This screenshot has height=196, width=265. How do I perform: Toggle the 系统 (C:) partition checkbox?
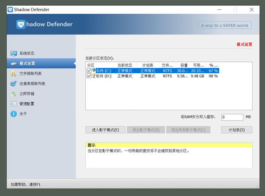(89, 71)
